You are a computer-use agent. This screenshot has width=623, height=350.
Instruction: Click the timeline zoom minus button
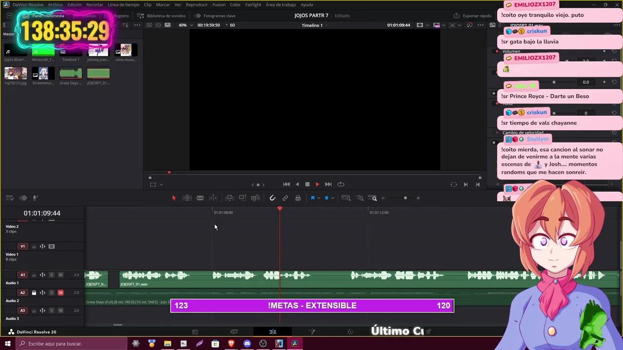click(383, 198)
